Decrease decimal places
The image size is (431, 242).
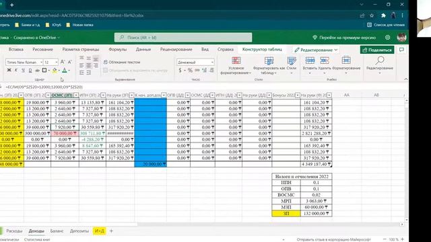coord(211,71)
